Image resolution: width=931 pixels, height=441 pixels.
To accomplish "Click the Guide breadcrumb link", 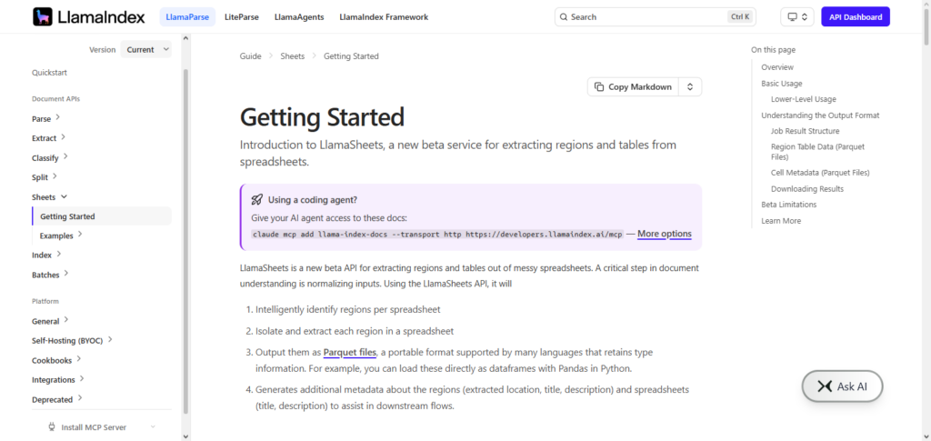I will [251, 56].
